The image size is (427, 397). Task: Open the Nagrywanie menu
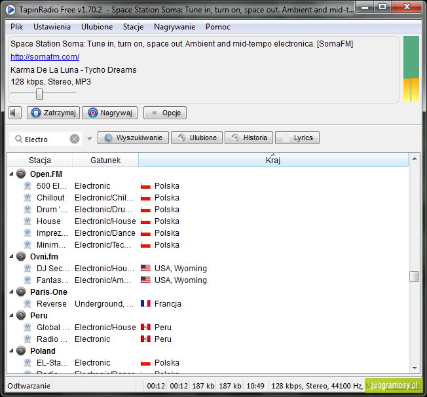point(175,27)
